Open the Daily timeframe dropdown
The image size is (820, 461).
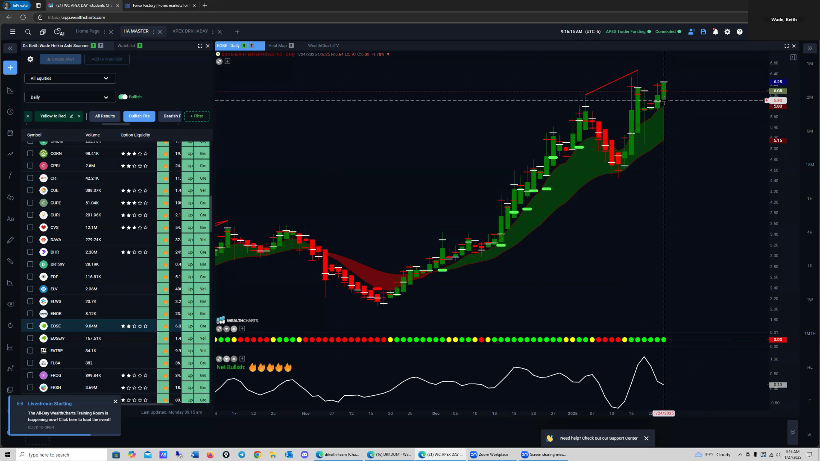[70, 97]
